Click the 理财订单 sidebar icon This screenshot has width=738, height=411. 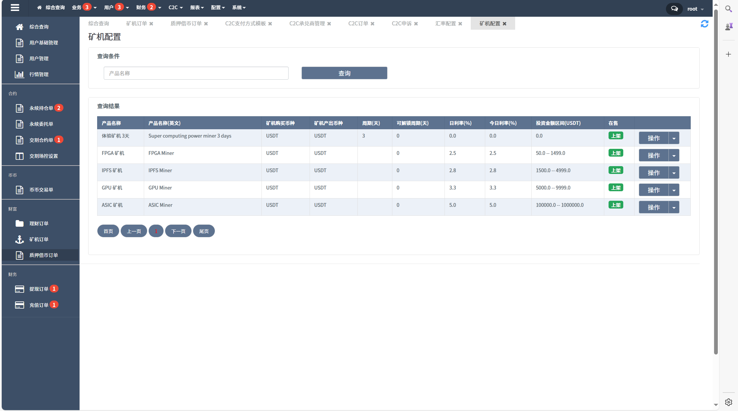[19, 223]
